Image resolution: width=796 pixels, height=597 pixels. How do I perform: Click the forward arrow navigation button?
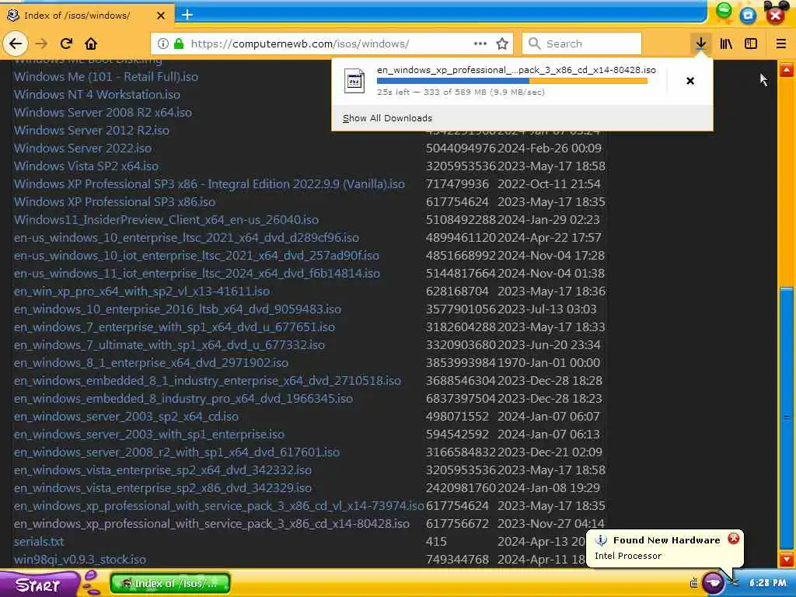pos(41,44)
